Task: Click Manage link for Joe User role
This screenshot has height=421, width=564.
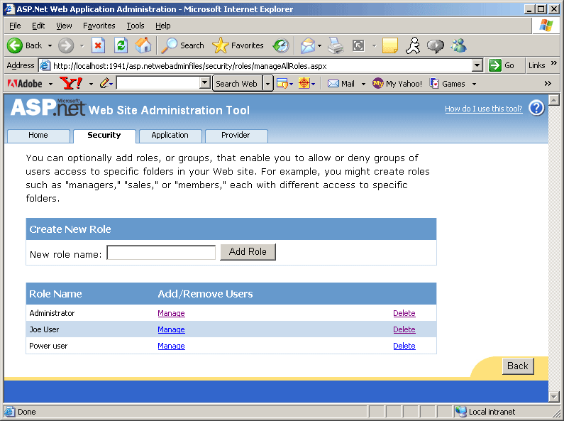Action: (x=171, y=329)
